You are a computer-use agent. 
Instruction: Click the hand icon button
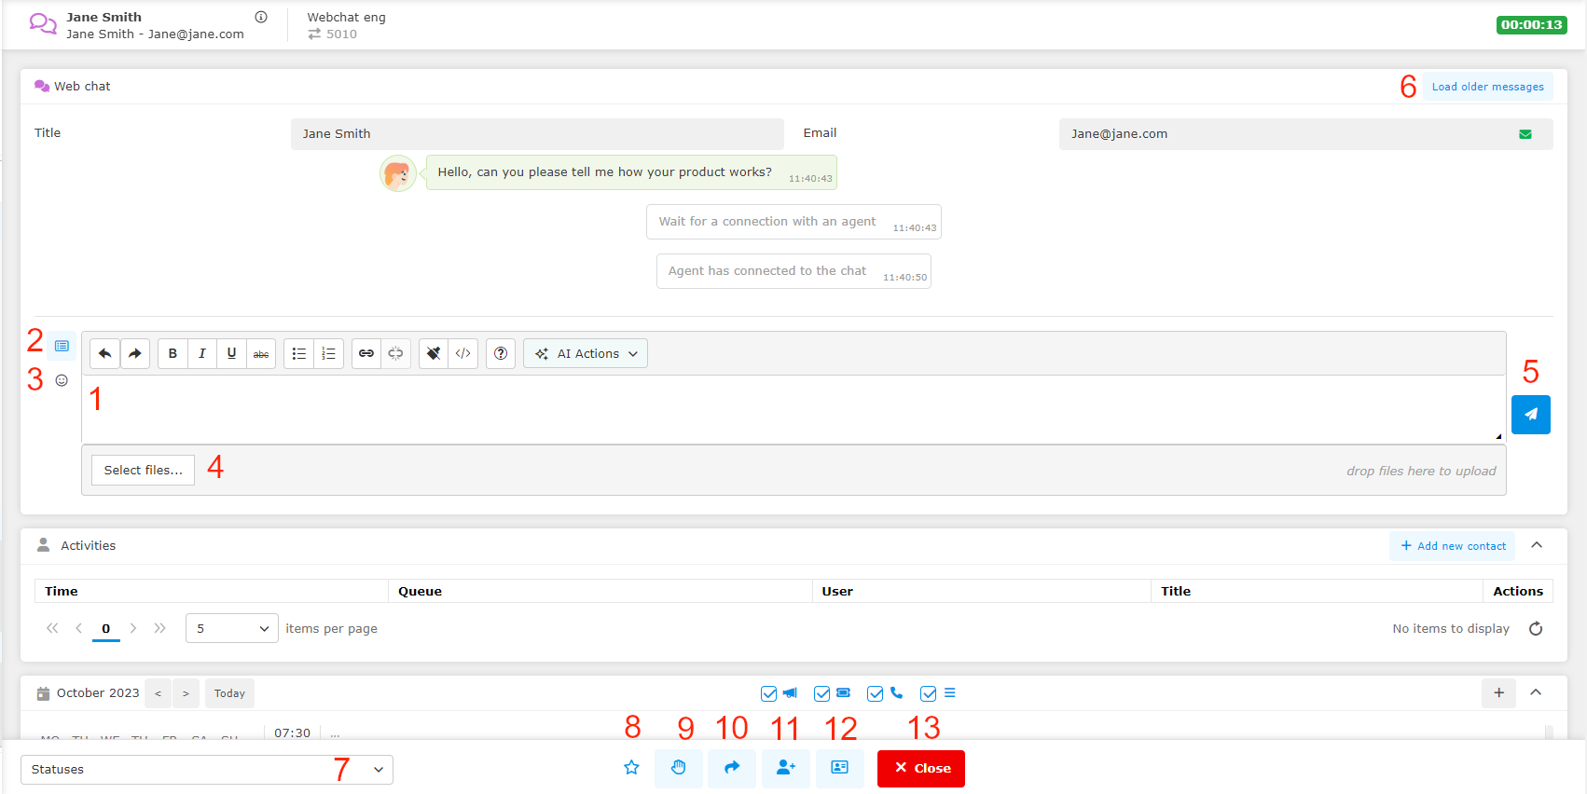pyautogui.click(x=678, y=768)
